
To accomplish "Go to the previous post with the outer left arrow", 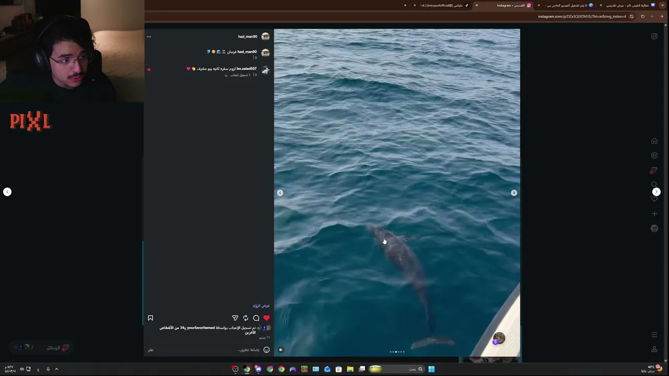I will (x=7, y=192).
